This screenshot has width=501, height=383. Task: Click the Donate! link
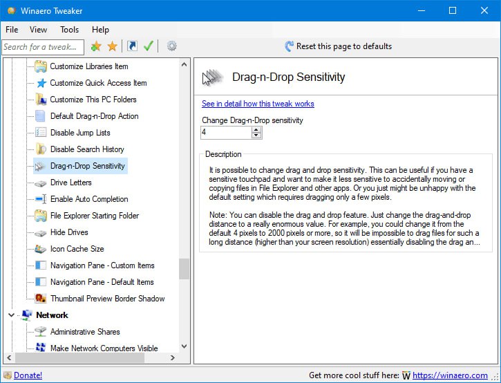click(28, 375)
